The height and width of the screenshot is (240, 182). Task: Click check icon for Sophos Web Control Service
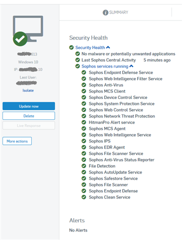coord(84,110)
